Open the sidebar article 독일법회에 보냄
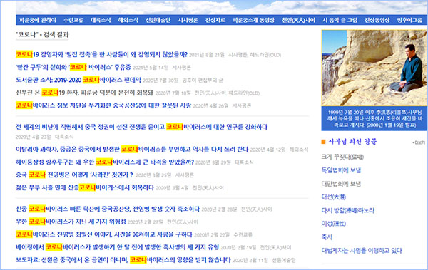This screenshot has width=428, height=270. pos(341,170)
